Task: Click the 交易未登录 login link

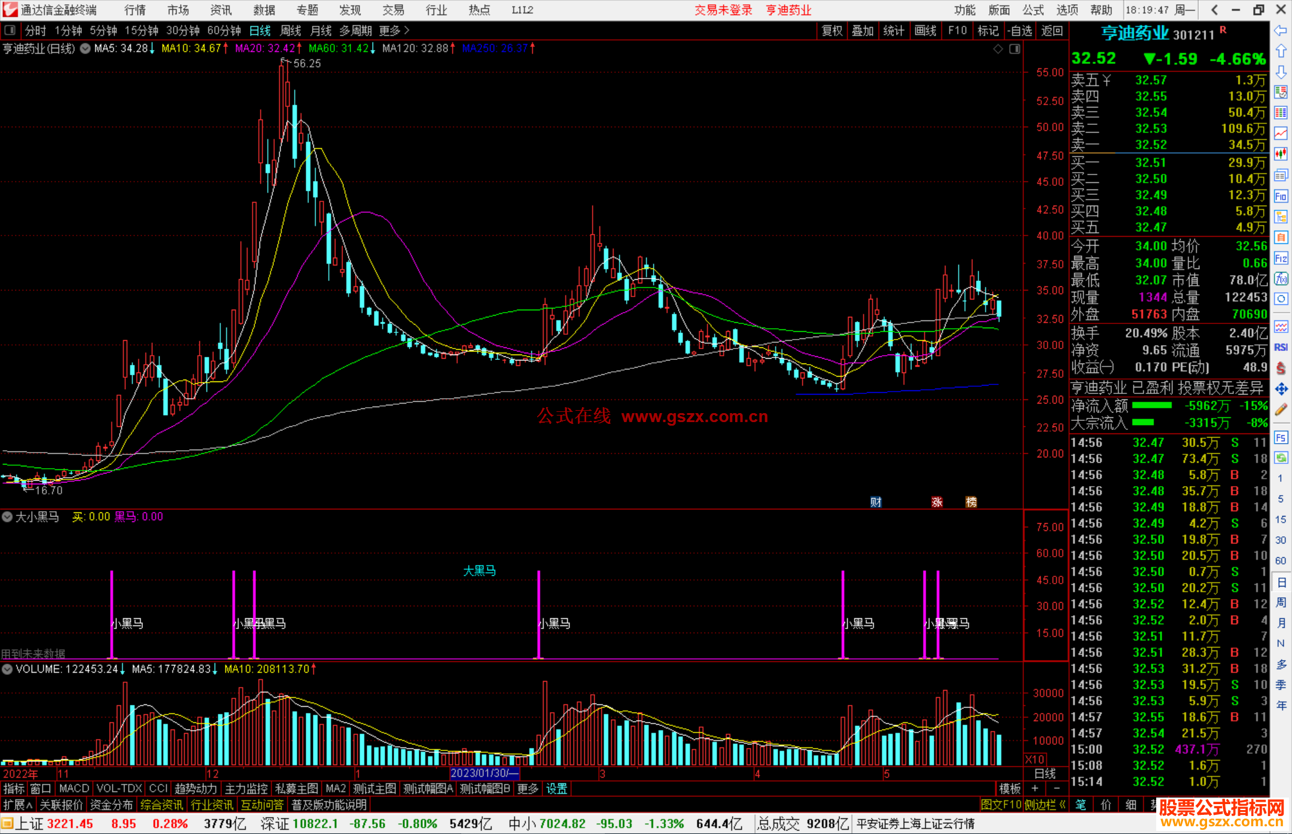Action: [x=723, y=10]
